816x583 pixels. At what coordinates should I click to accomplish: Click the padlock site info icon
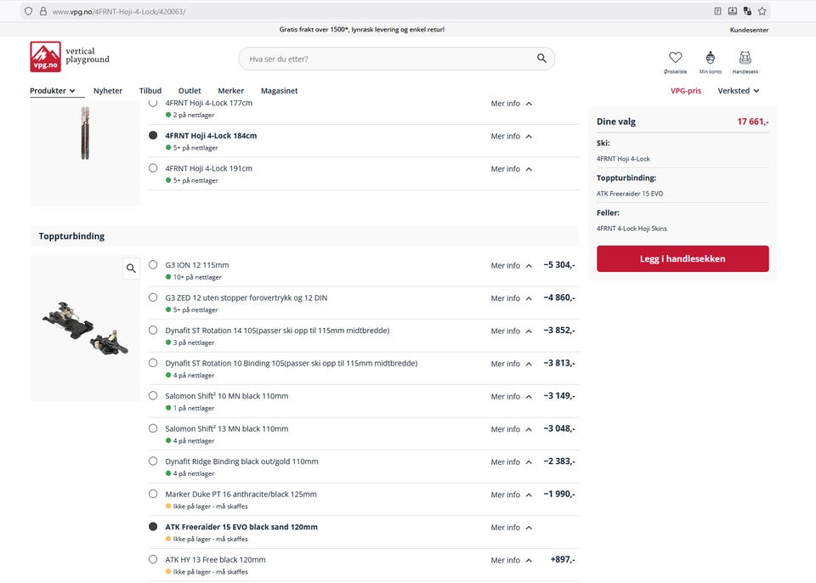(x=43, y=11)
